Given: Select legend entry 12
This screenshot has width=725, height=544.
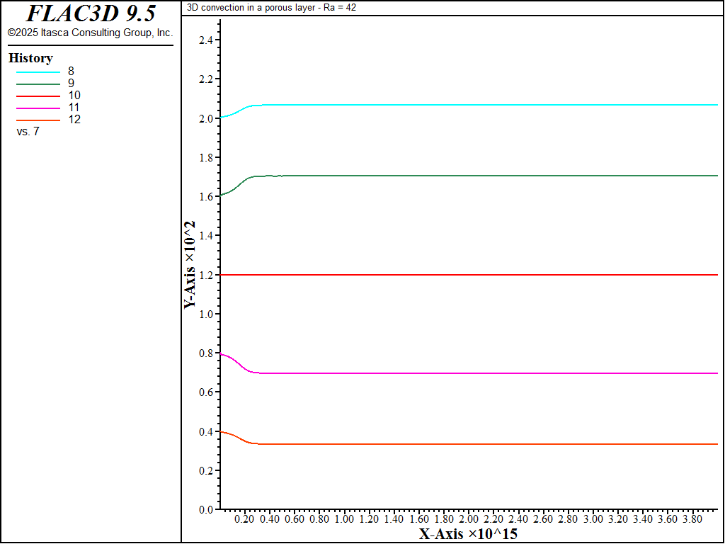Looking at the screenshot, I should tap(74, 119).
